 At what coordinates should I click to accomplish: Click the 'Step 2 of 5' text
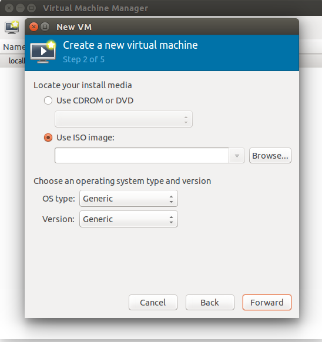point(83,59)
